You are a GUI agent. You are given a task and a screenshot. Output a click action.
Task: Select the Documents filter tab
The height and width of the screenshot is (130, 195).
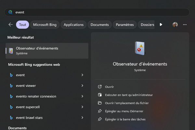99,25
